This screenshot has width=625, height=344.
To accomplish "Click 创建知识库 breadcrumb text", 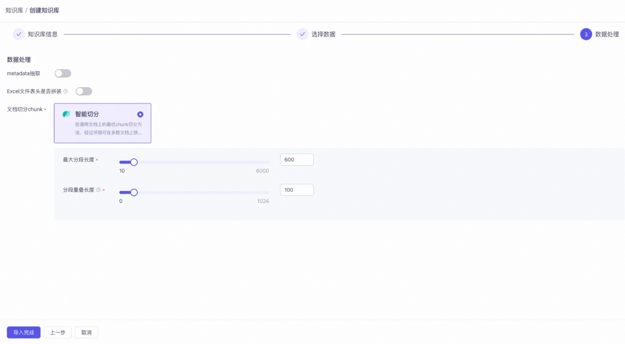I will click(x=45, y=10).
